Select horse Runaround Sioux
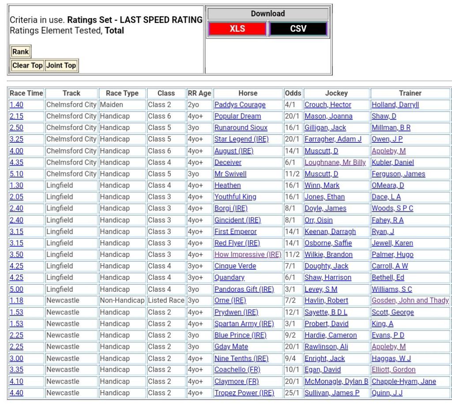 [x=241, y=128]
